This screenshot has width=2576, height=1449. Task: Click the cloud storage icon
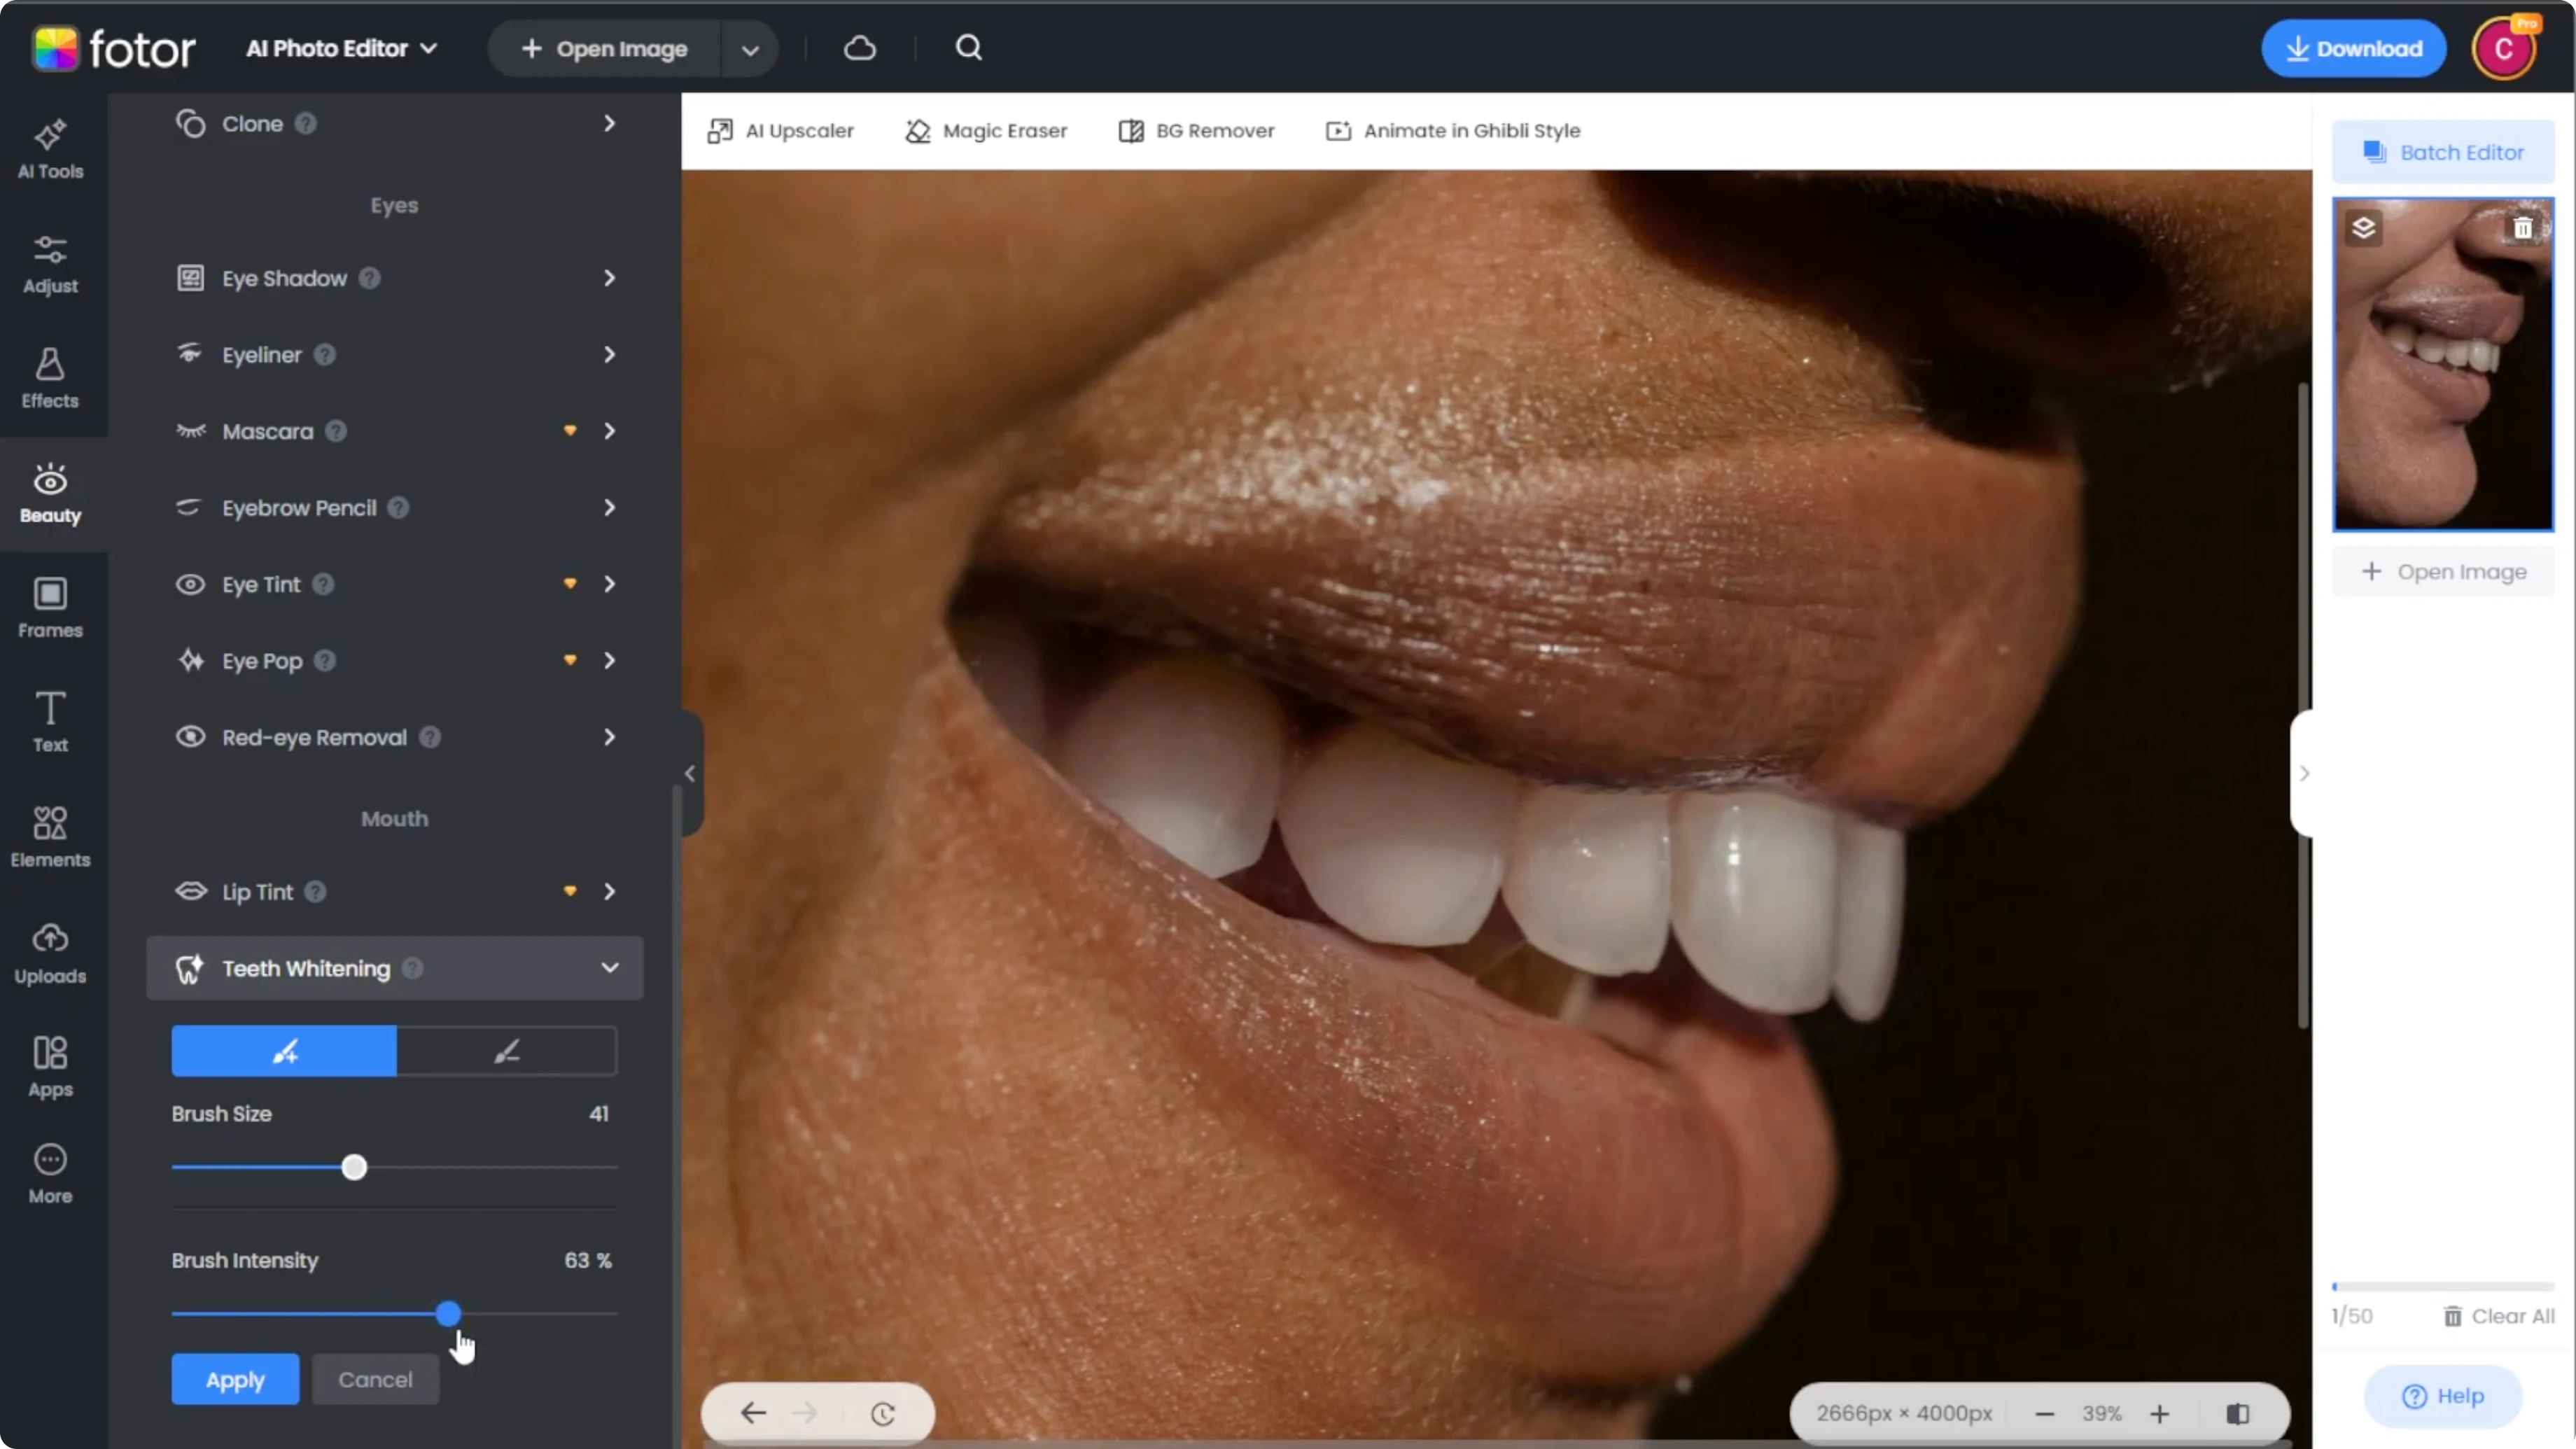point(860,48)
